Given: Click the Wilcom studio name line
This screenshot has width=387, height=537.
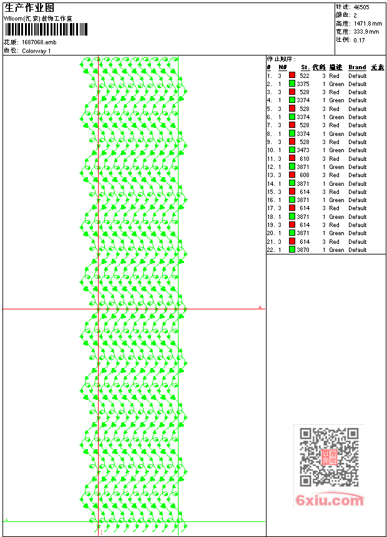Looking at the screenshot, I should coord(38,19).
